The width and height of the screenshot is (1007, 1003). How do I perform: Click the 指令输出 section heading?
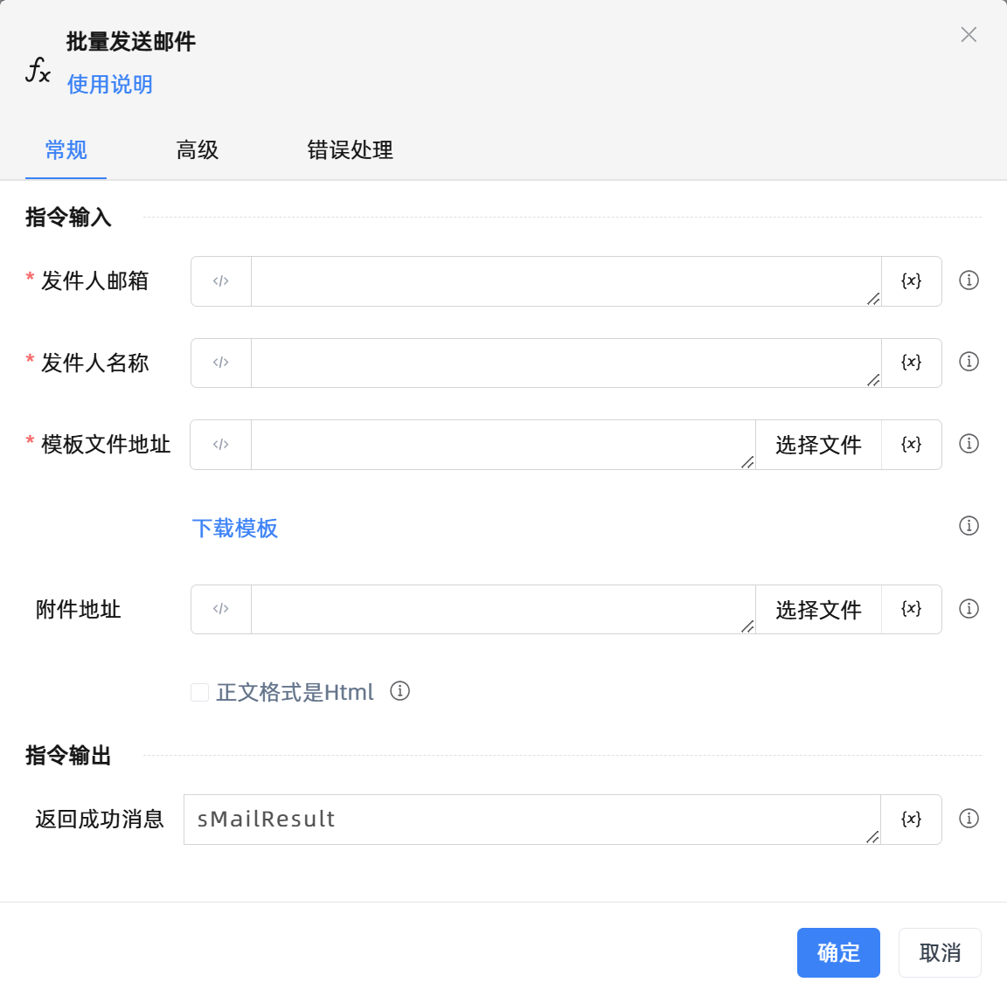pos(68,755)
